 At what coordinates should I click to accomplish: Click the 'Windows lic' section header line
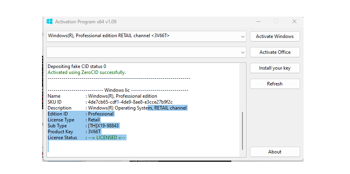click(118, 90)
